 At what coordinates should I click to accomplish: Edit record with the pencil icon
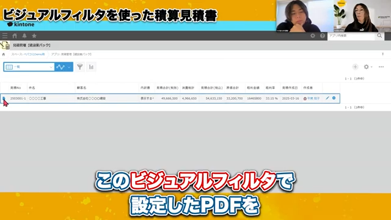click(x=327, y=98)
